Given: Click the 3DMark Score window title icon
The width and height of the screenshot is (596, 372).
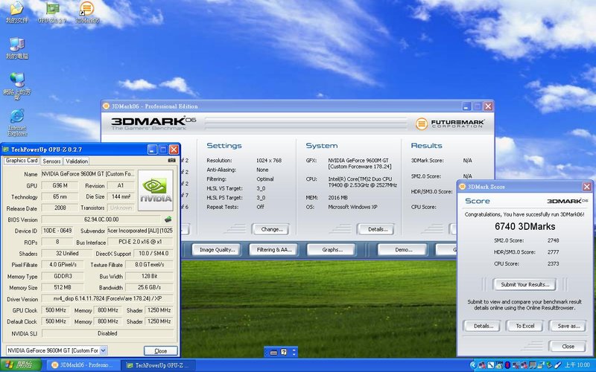Looking at the screenshot, I should 462,187.
